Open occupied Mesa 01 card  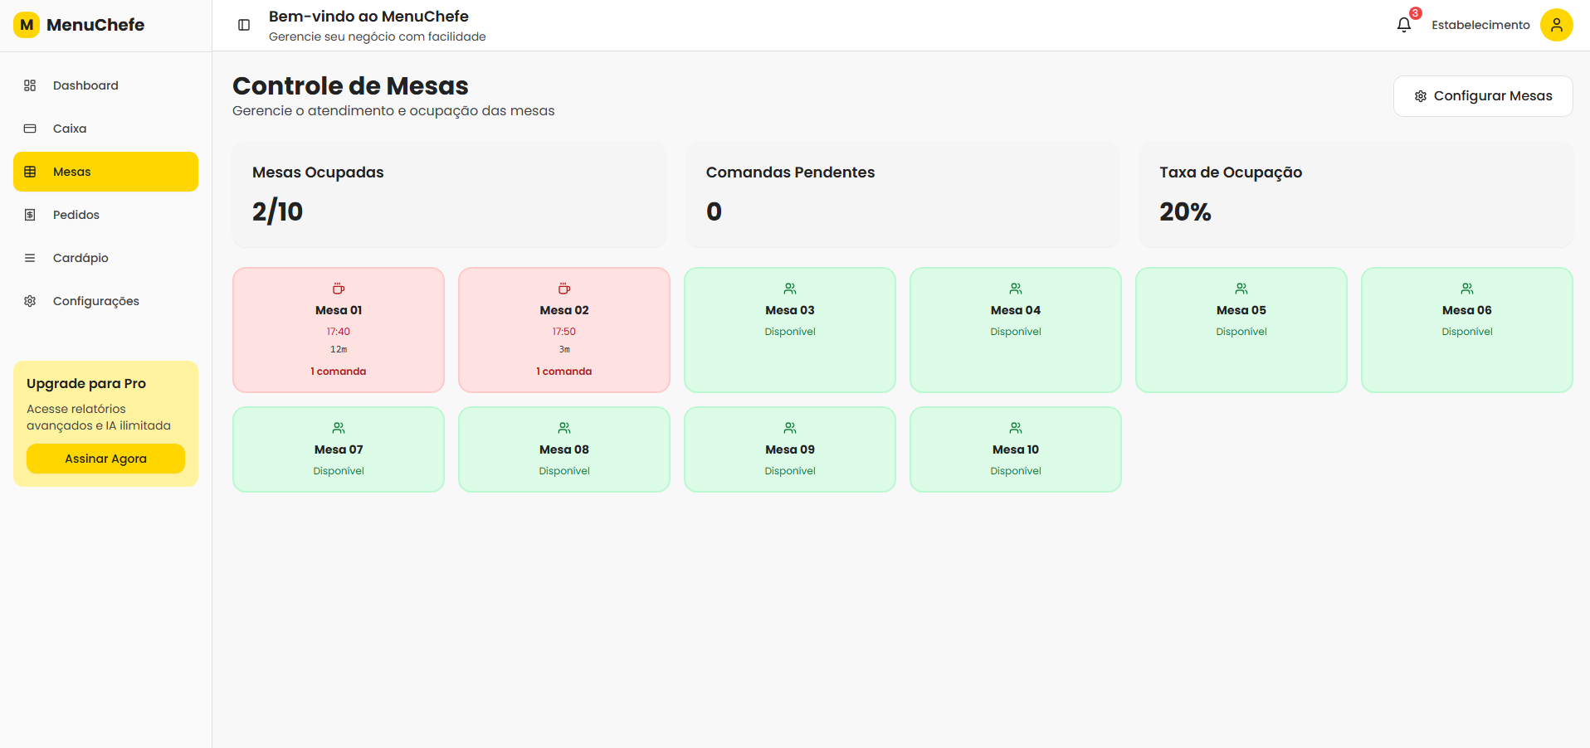(339, 330)
